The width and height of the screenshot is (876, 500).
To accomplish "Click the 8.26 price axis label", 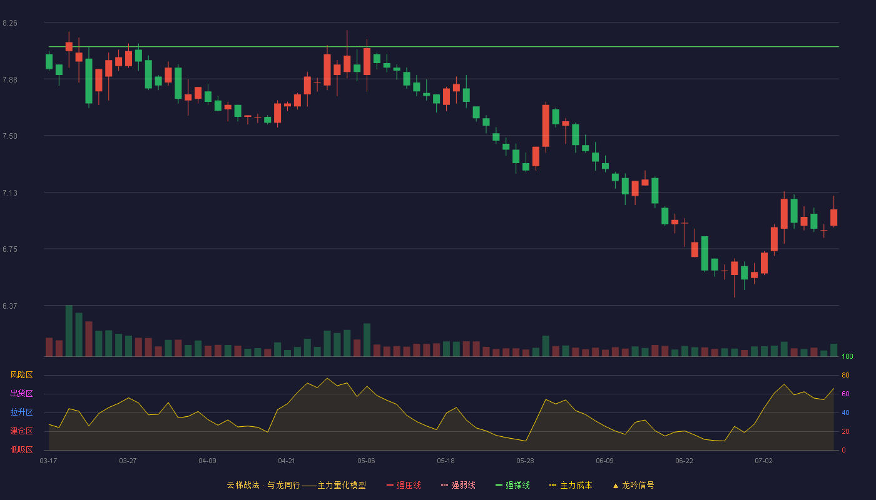I will pos(10,23).
